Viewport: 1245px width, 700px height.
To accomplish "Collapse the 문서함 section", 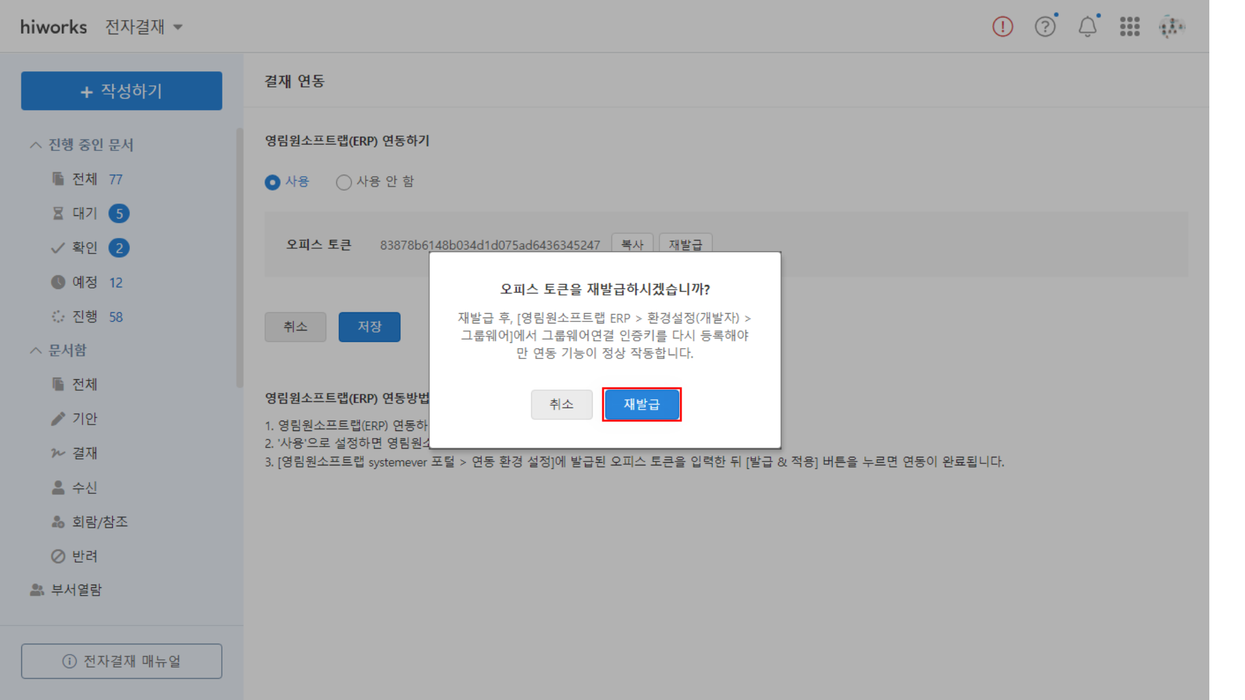I will point(58,350).
